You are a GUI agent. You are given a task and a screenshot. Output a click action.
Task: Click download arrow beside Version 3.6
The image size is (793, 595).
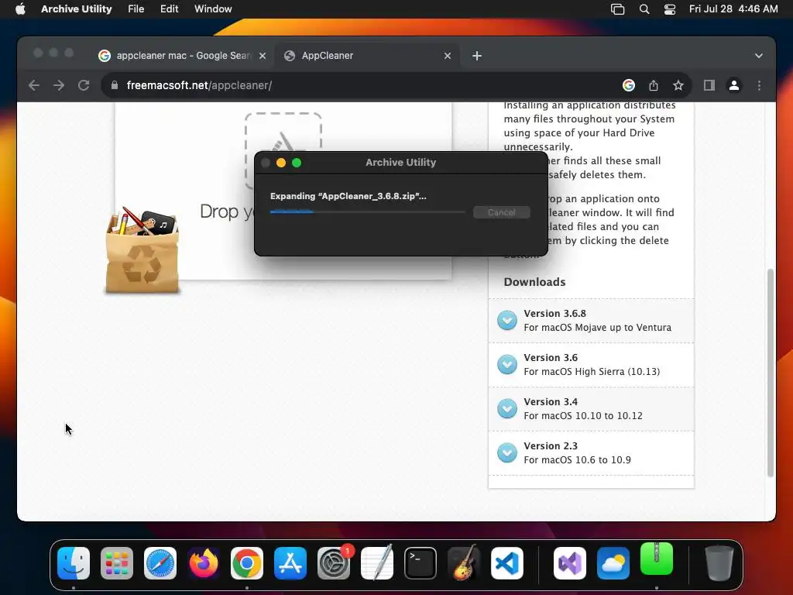point(506,364)
